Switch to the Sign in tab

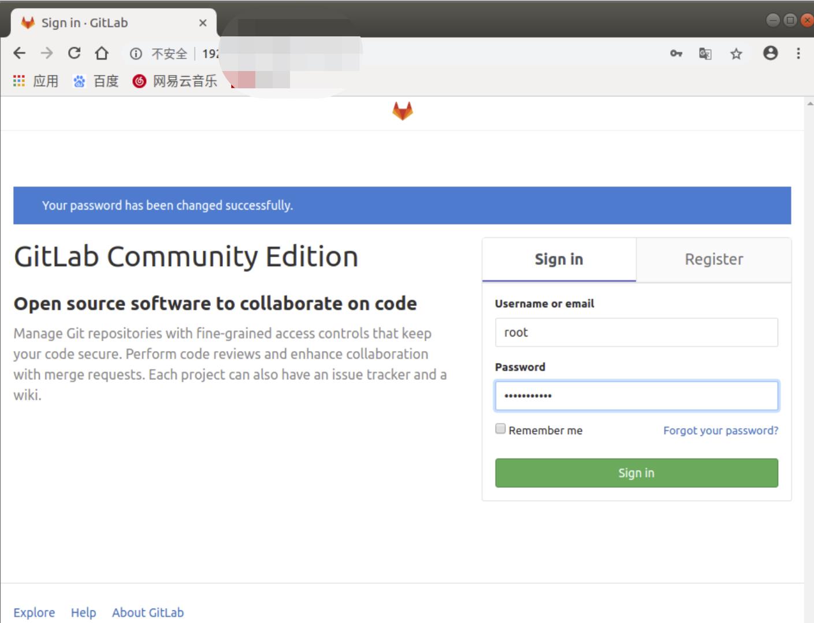pos(559,259)
